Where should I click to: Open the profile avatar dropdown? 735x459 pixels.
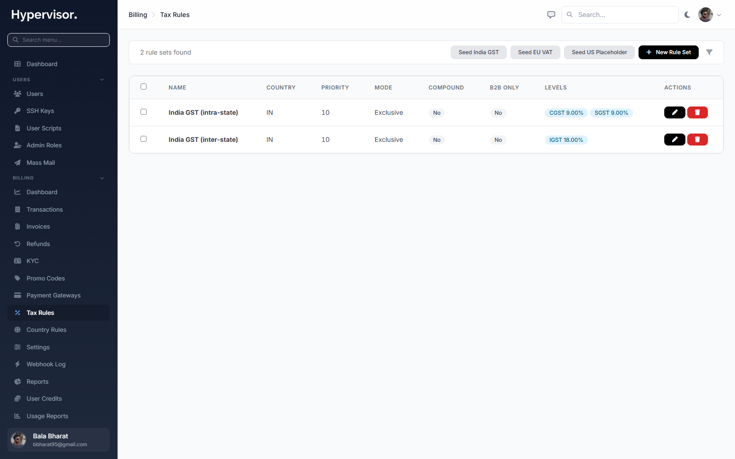click(x=710, y=15)
